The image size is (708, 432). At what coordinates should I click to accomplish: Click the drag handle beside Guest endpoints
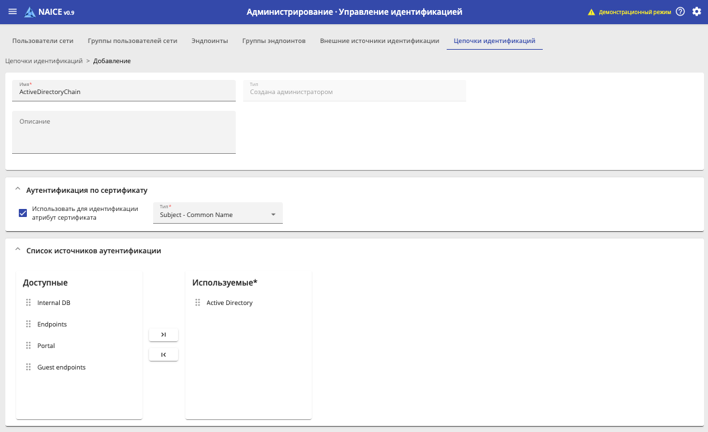pos(28,368)
